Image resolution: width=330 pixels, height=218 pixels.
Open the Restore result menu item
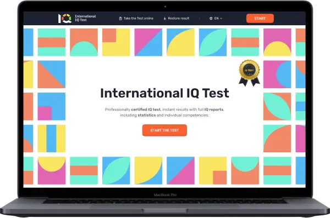point(177,19)
